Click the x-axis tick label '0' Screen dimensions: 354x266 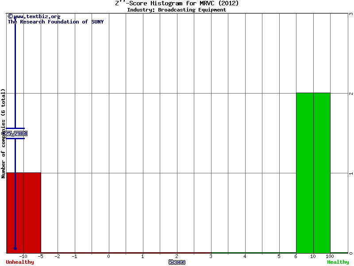108,256
